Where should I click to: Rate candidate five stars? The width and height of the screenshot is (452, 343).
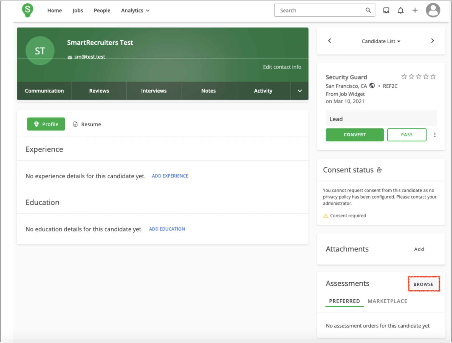tap(433, 77)
